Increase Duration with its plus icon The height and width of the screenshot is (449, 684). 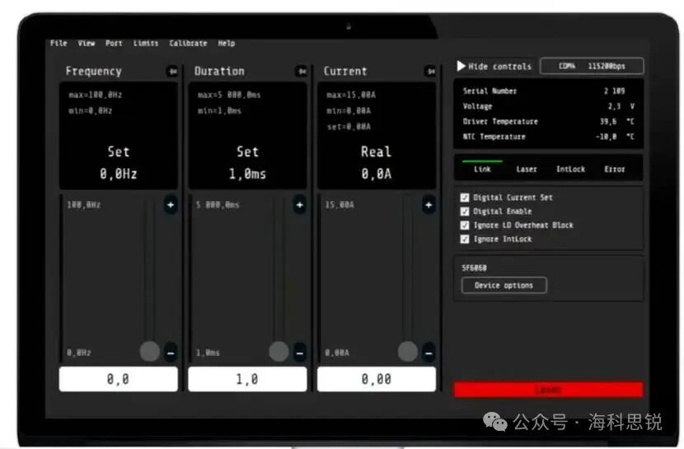[x=299, y=205]
